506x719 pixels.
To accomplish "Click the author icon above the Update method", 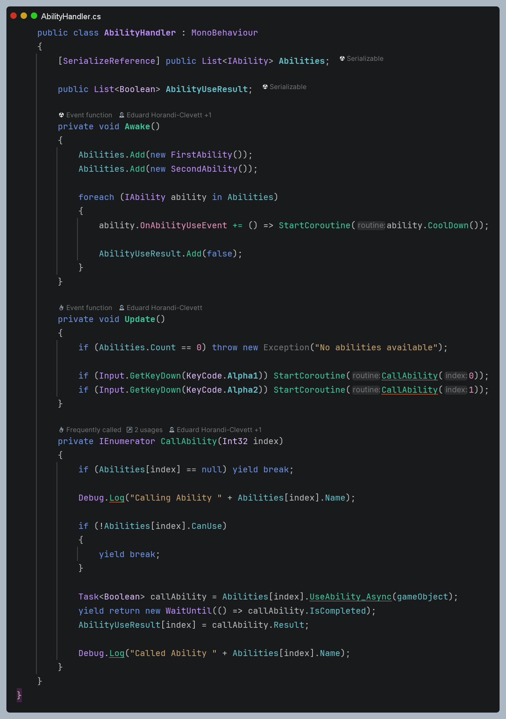I will click(x=122, y=308).
